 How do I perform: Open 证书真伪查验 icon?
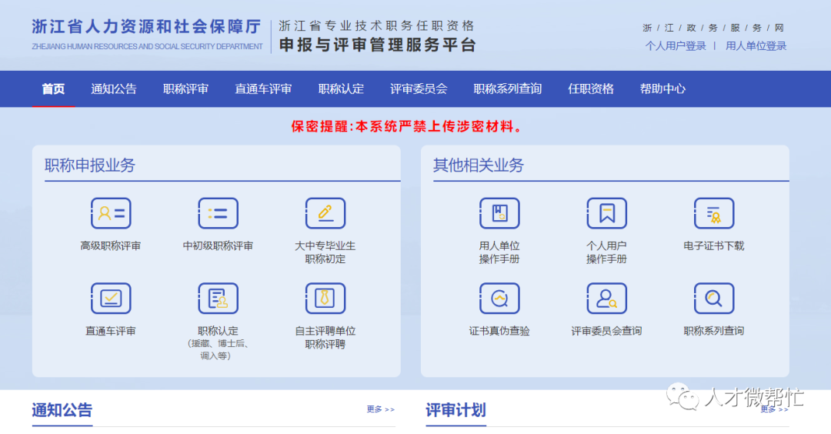(x=499, y=299)
